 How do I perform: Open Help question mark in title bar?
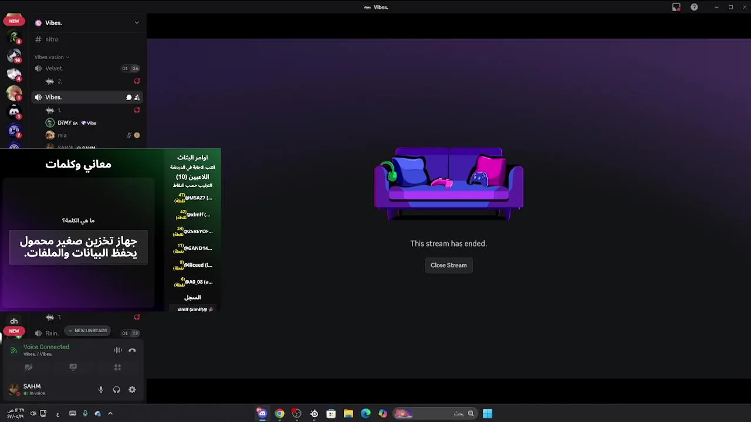click(x=694, y=7)
